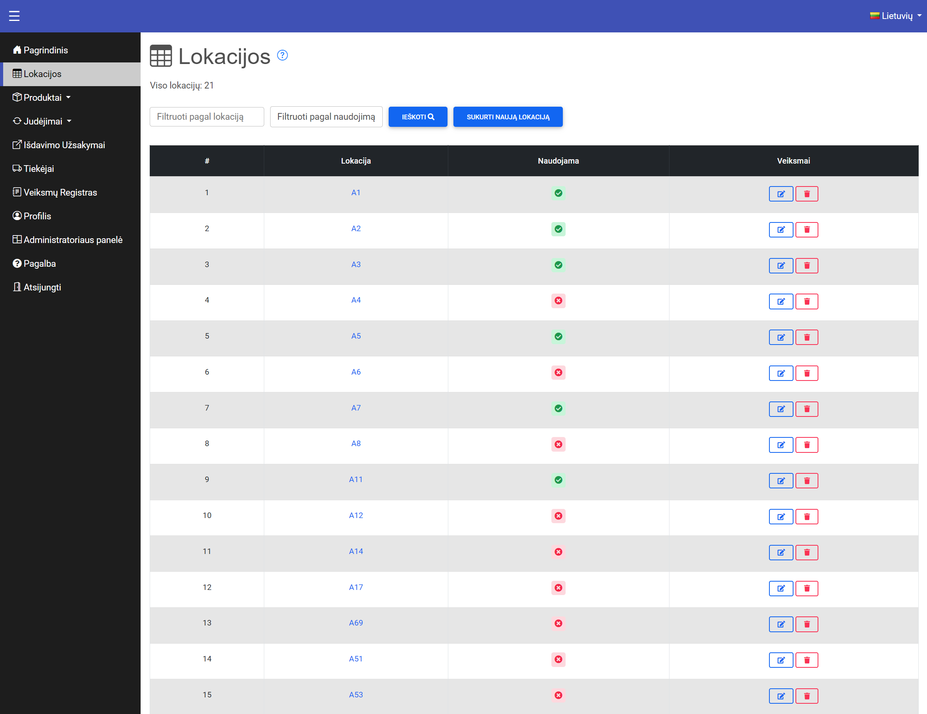
Task: Click the hamburger menu icon
Action: pyautogui.click(x=14, y=16)
